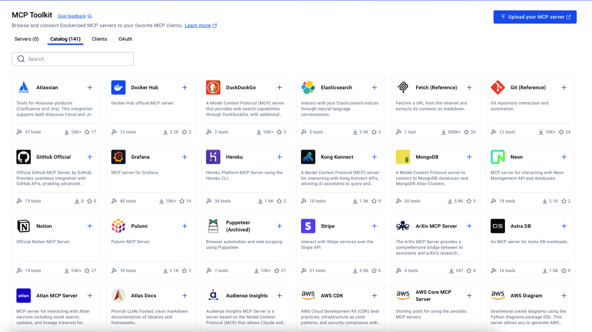
Task: Click the Heroku purple logo
Action: tap(213, 157)
